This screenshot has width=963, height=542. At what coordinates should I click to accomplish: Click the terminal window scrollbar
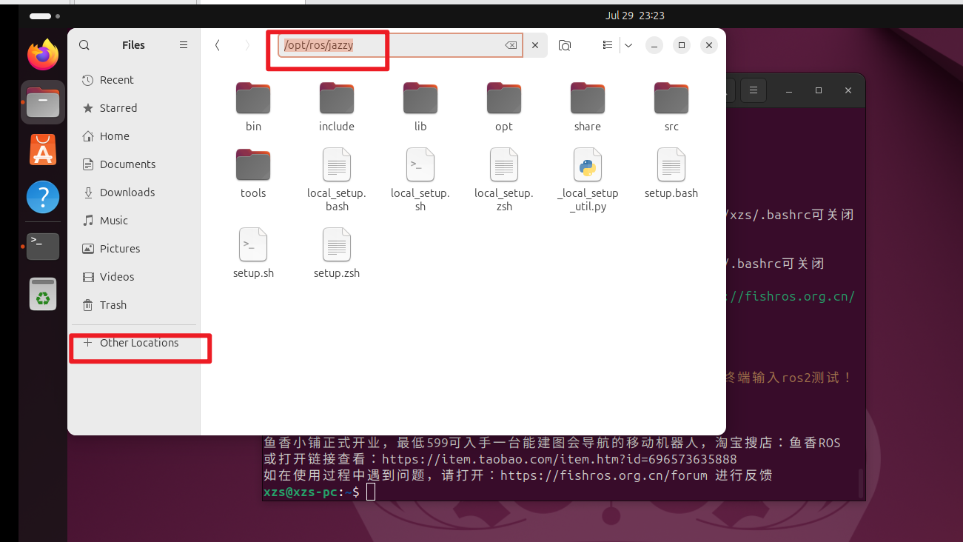point(859,484)
